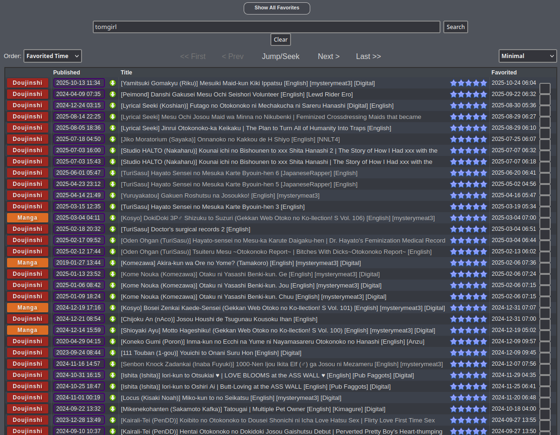Click the green download arrow for 2025-04-23 23:12
The width and height of the screenshot is (560, 435).
pos(112,184)
